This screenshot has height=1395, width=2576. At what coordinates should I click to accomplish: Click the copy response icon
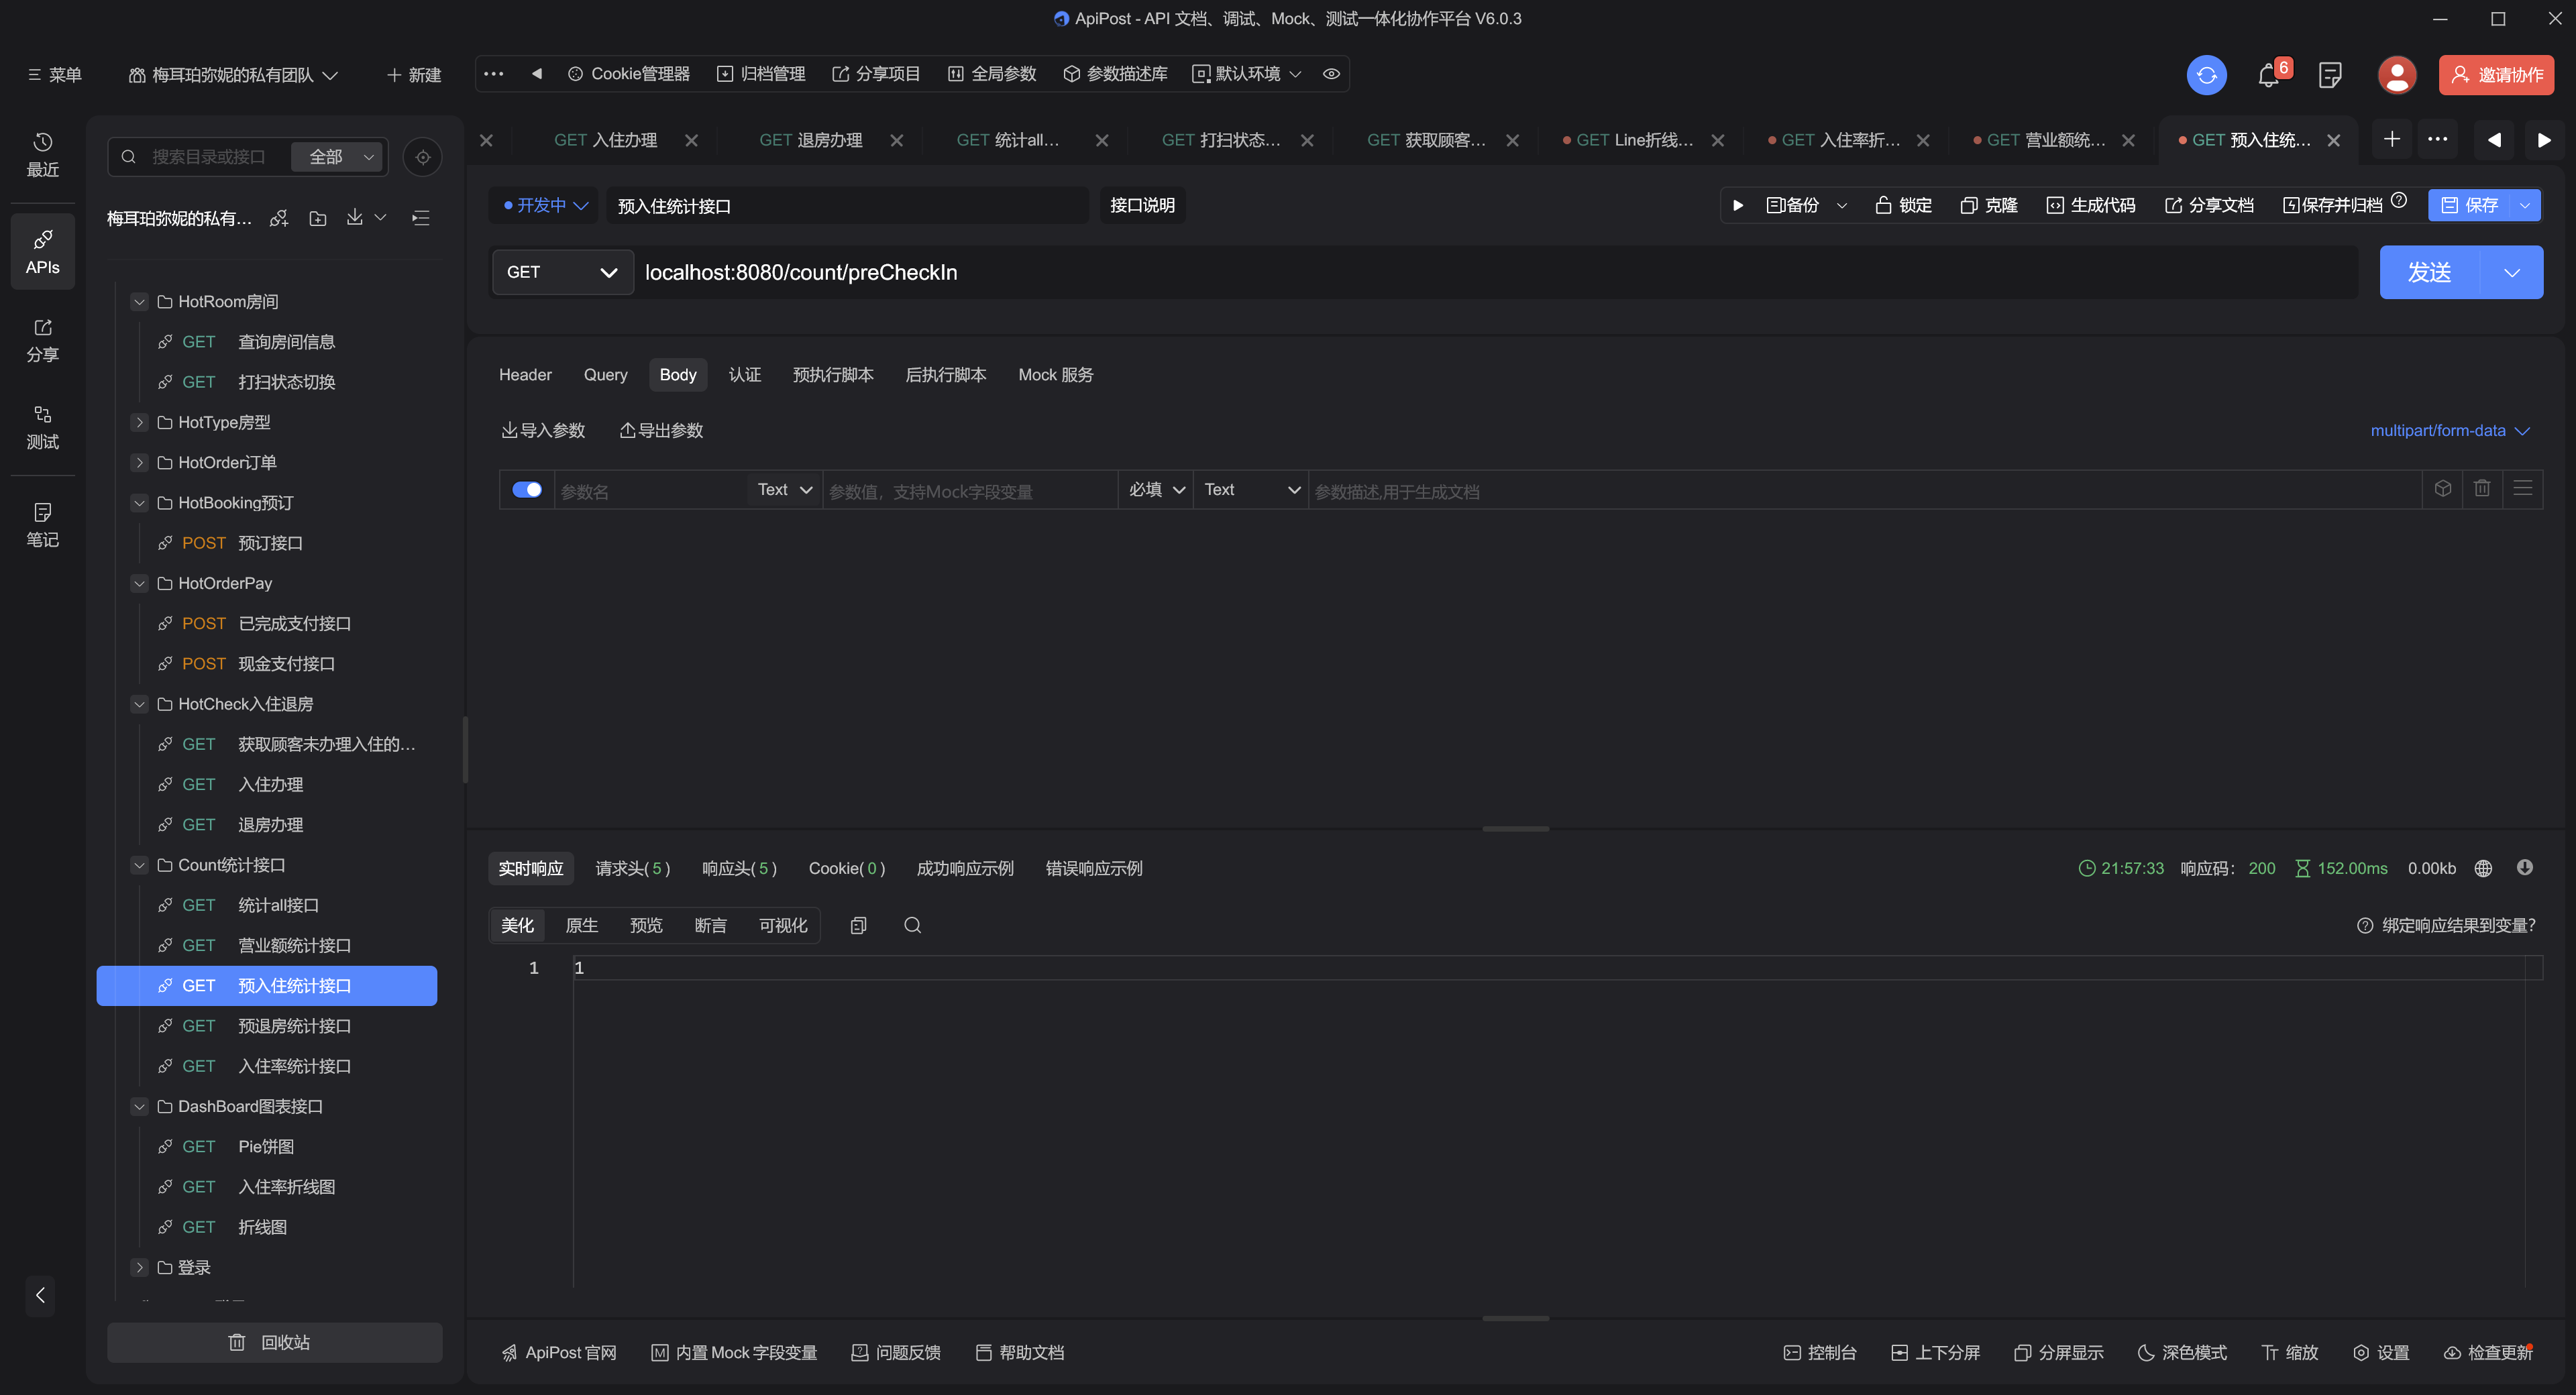tap(858, 925)
